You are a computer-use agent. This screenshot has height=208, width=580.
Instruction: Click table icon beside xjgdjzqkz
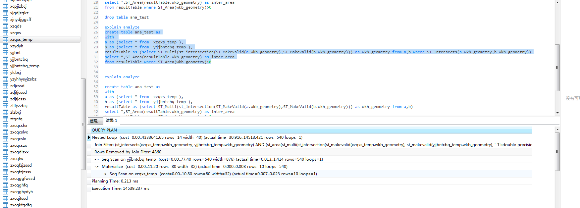coord(6,13)
